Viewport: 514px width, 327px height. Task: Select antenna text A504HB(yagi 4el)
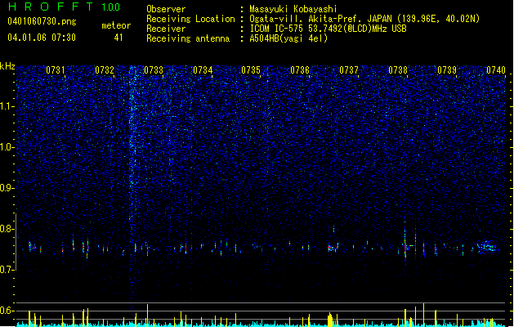[x=288, y=38]
